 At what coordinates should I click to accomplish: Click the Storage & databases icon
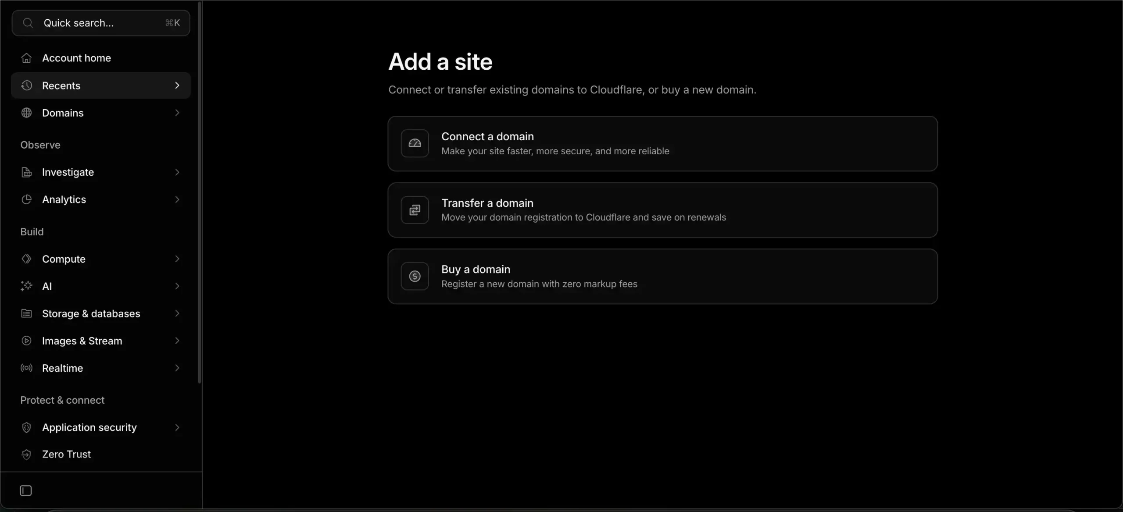coord(26,313)
